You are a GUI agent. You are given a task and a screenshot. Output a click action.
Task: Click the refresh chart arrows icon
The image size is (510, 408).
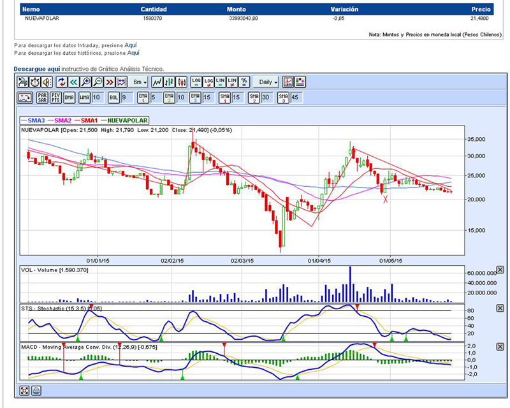[61, 82]
